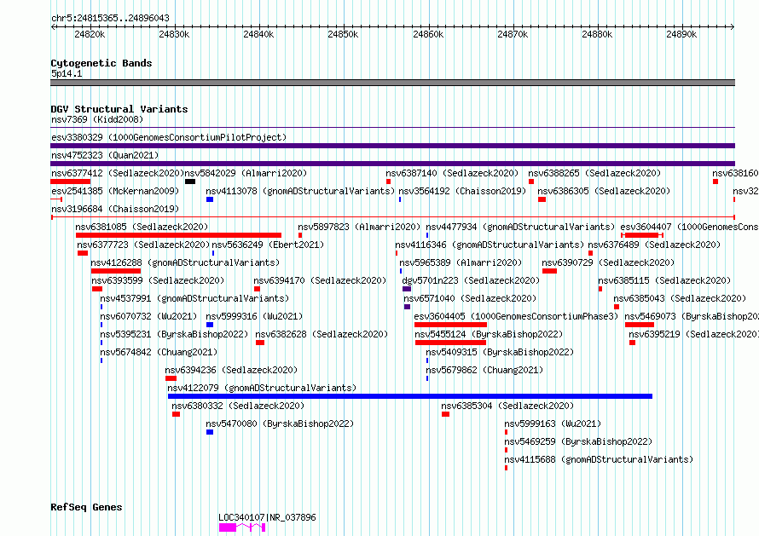Image resolution: width=759 pixels, height=536 pixels.
Task: Click nsv6394236 (Sedlazeck2020) label
Action: 231,370
